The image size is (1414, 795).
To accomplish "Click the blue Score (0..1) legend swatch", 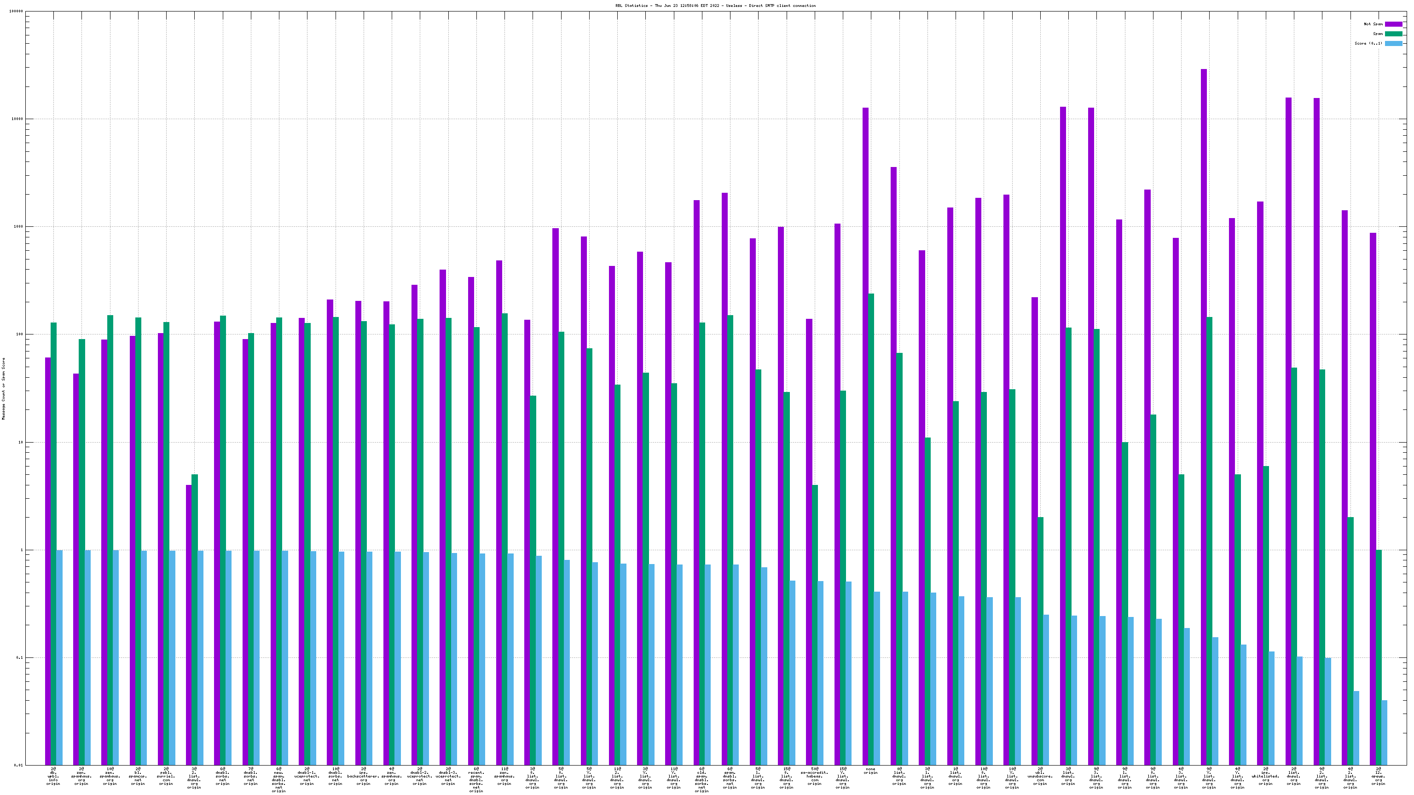I will tap(1393, 43).
